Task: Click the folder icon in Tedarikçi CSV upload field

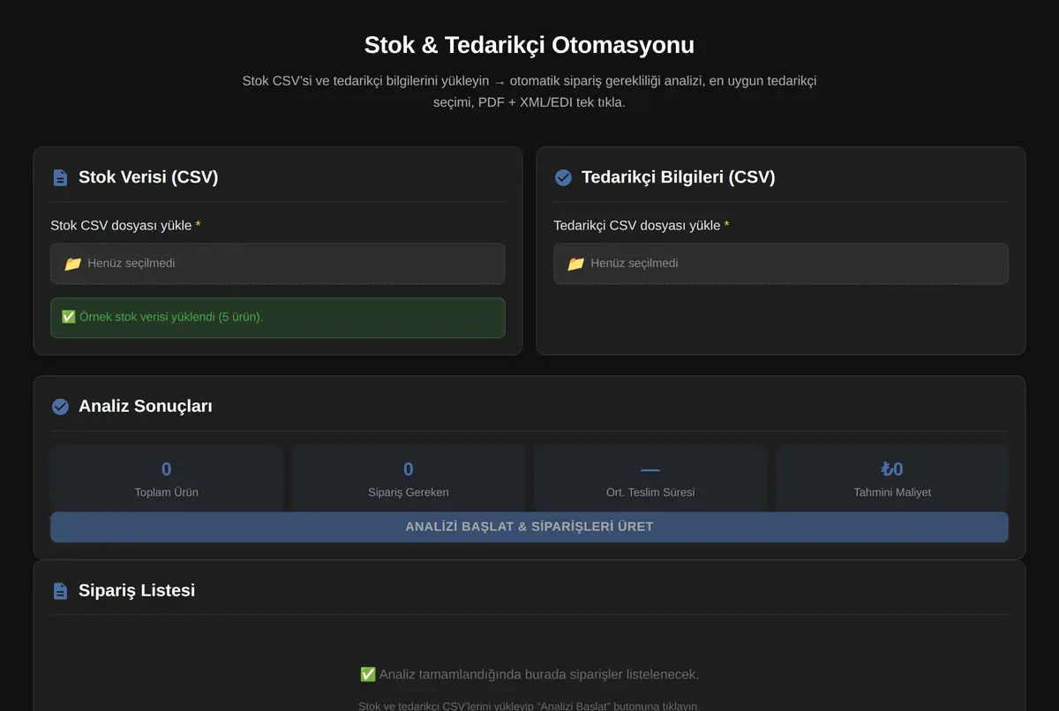Action: pyautogui.click(x=575, y=264)
